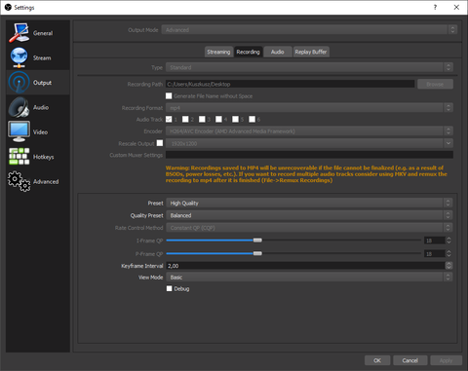Open Audio settings speaker icon
The width and height of the screenshot is (468, 371).
[x=19, y=107]
